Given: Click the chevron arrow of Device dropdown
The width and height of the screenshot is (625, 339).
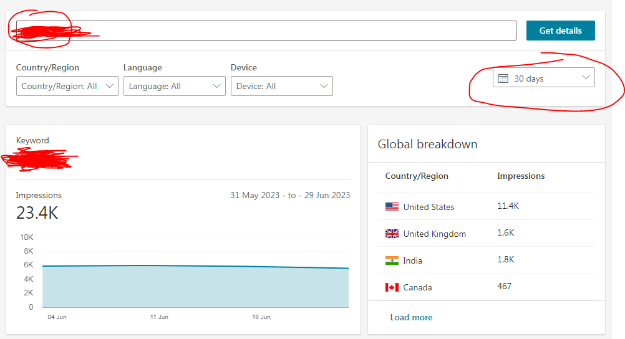Looking at the screenshot, I should 324,86.
